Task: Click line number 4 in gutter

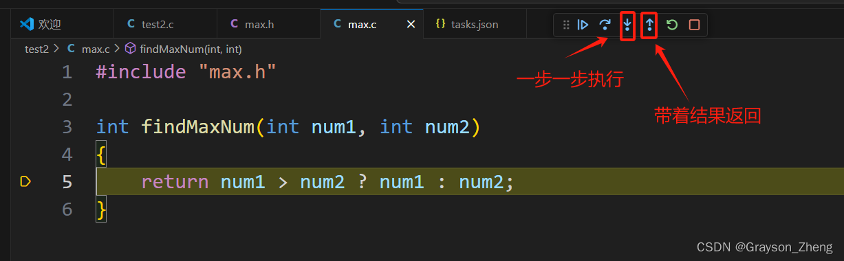Action: (67, 154)
